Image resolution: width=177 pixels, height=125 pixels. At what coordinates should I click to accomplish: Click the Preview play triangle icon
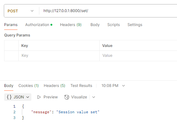(x=39, y=97)
